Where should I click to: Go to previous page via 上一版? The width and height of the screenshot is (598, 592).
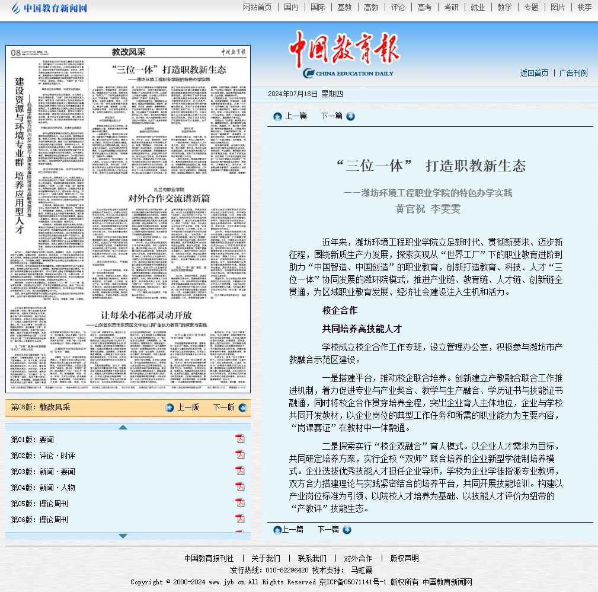pos(188,408)
